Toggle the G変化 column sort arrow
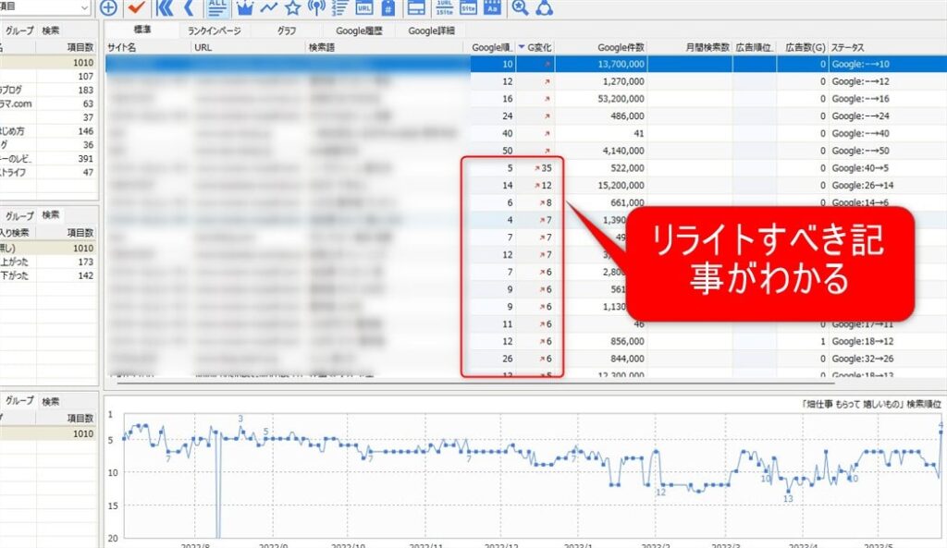947x548 pixels. click(522, 47)
